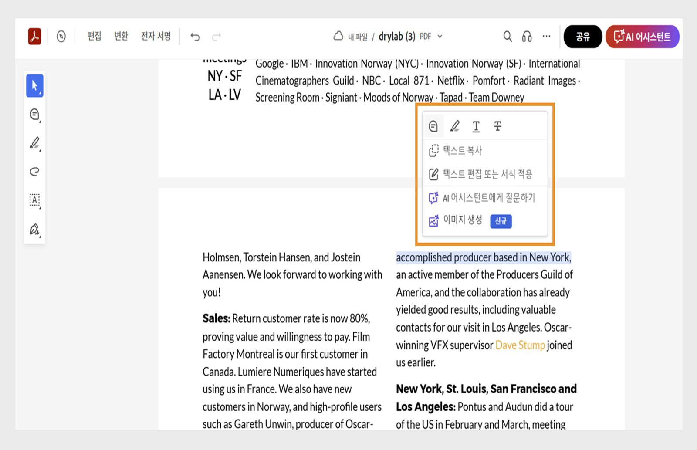Click the headphones read-aloud icon
This screenshot has width=697, height=450.
(527, 37)
